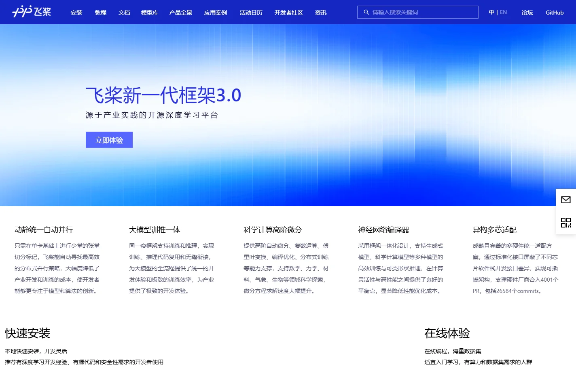Click the 本地快速安装，开发灵活 text
Image resolution: width=576 pixels, height=377 pixels.
pos(36,351)
